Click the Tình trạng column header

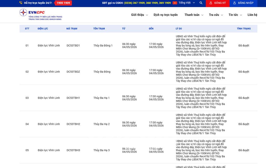click(x=244, y=29)
